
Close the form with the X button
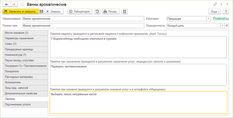[x=227, y=4]
